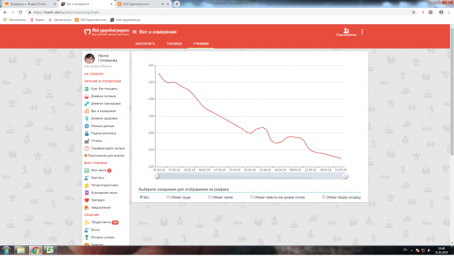Enable the Обхват груди checkbox
The width and height of the screenshot is (454, 278).
tap(168, 197)
